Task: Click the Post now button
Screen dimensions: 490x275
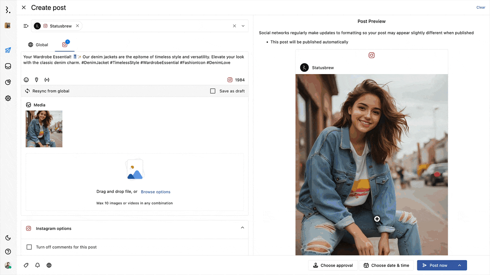Action: [x=434, y=265]
